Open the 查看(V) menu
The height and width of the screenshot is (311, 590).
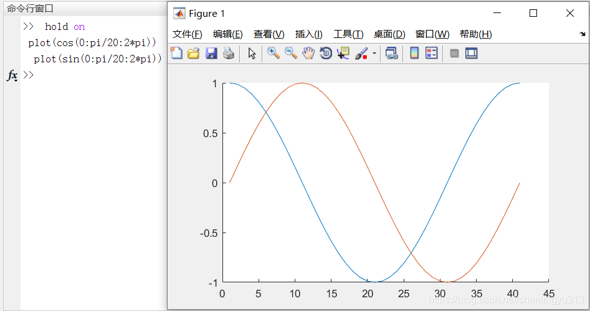[x=269, y=34]
